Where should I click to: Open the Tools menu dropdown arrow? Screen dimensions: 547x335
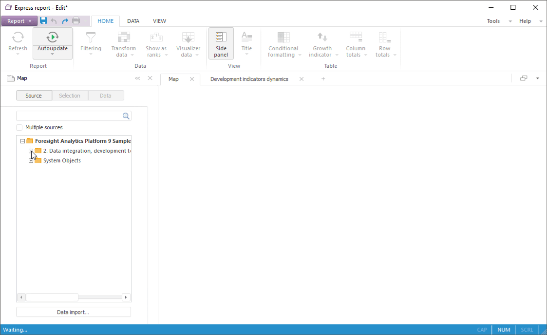coord(510,21)
